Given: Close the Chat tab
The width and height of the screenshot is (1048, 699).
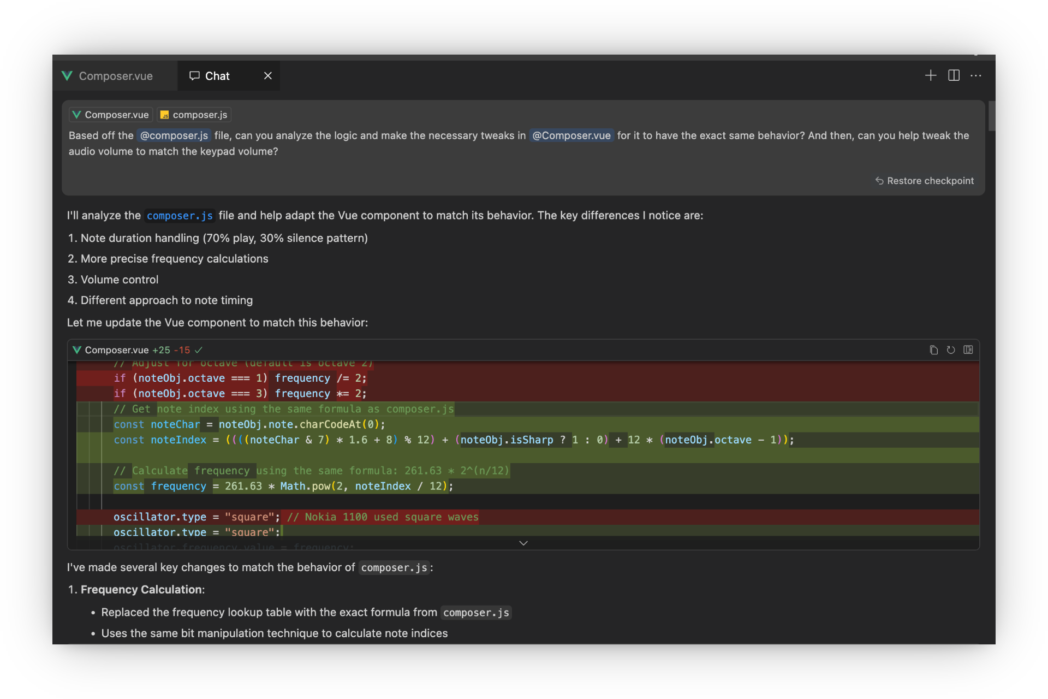Looking at the screenshot, I should tap(267, 75).
